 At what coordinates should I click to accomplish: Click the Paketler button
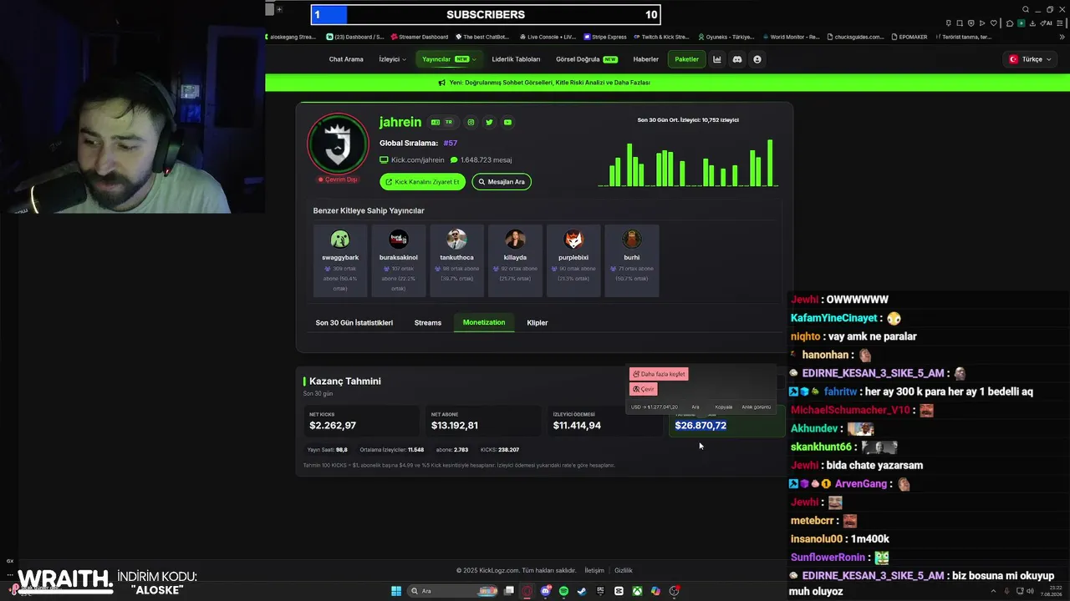click(x=686, y=59)
